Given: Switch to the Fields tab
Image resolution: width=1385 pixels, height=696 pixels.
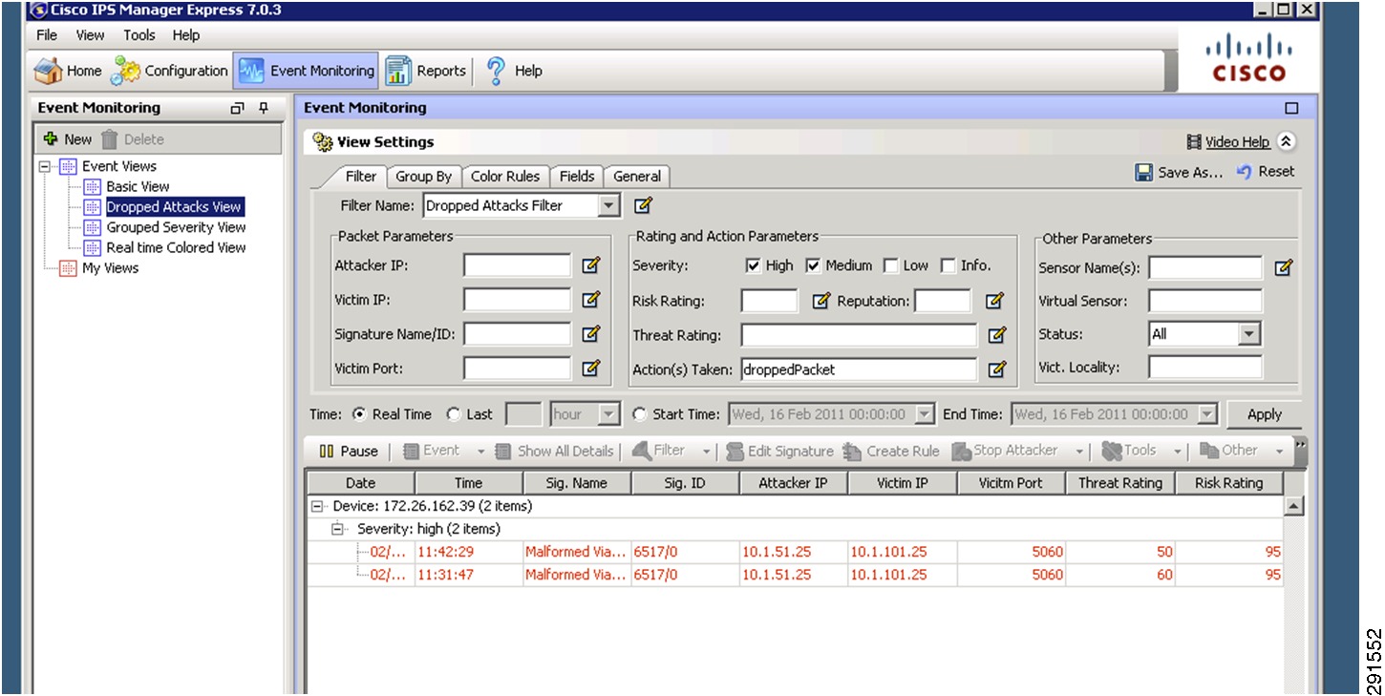Looking at the screenshot, I should click(x=577, y=177).
